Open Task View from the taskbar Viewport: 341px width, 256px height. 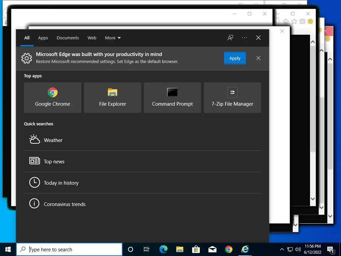coord(147,249)
